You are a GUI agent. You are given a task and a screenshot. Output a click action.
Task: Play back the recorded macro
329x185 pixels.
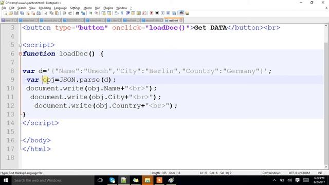tap(162, 13)
